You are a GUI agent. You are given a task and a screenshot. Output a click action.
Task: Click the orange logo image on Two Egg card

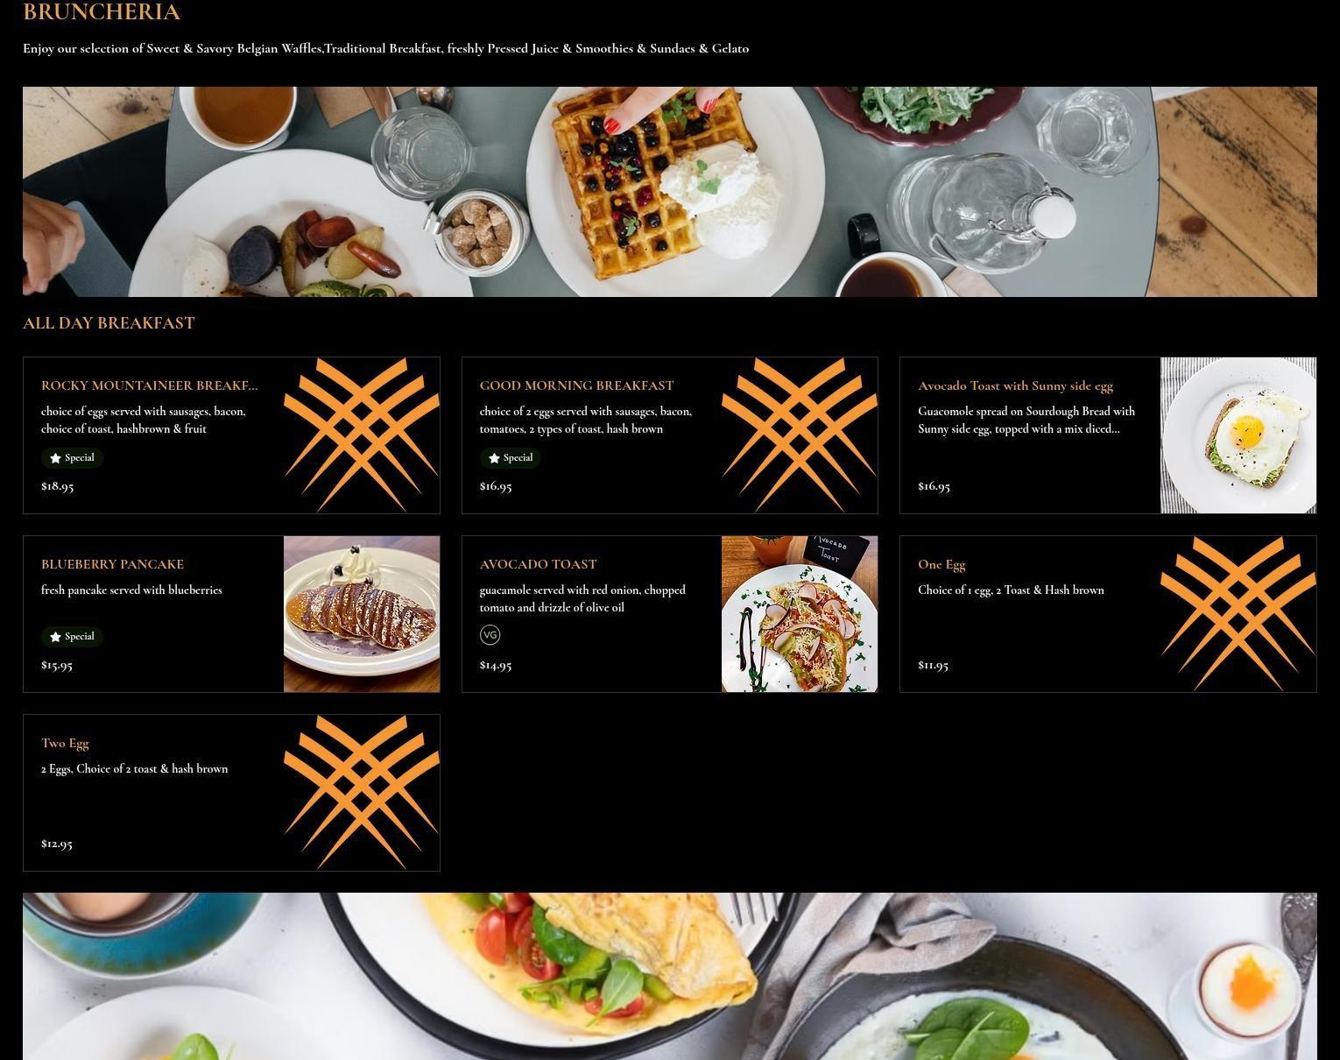tap(362, 793)
